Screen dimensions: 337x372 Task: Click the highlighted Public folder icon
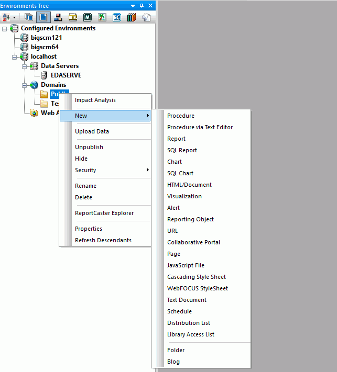[44, 94]
